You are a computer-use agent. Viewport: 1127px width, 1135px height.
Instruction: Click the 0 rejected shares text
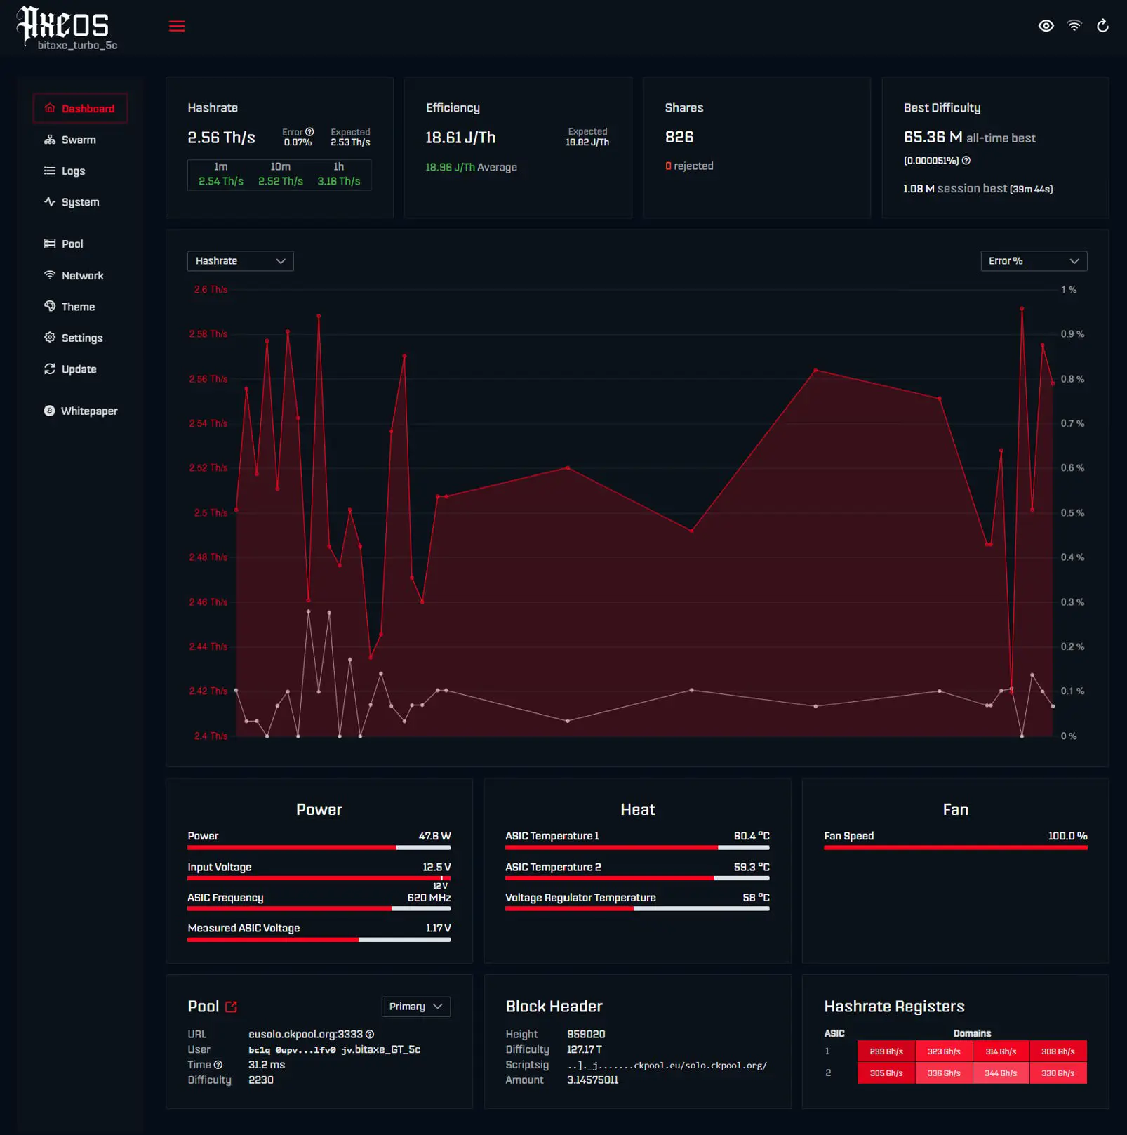coord(689,166)
